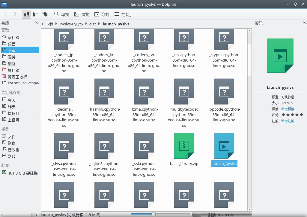
Task: Select the _opcode.cpython file
Action: [224, 100]
